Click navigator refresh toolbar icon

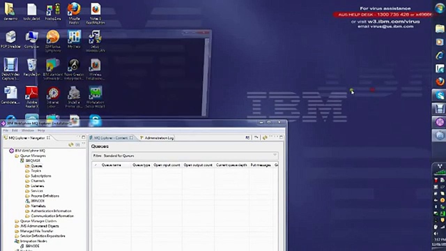tap(71, 145)
